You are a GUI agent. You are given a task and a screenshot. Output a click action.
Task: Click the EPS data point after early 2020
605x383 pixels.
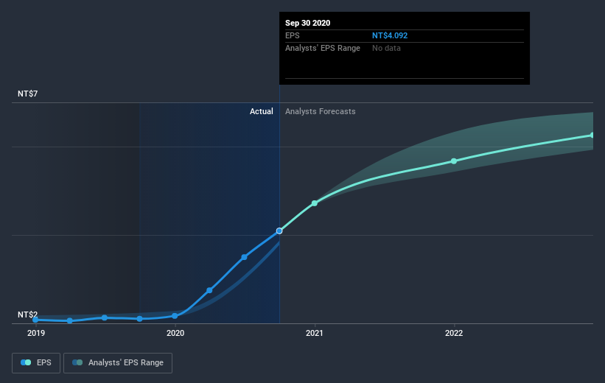209,290
